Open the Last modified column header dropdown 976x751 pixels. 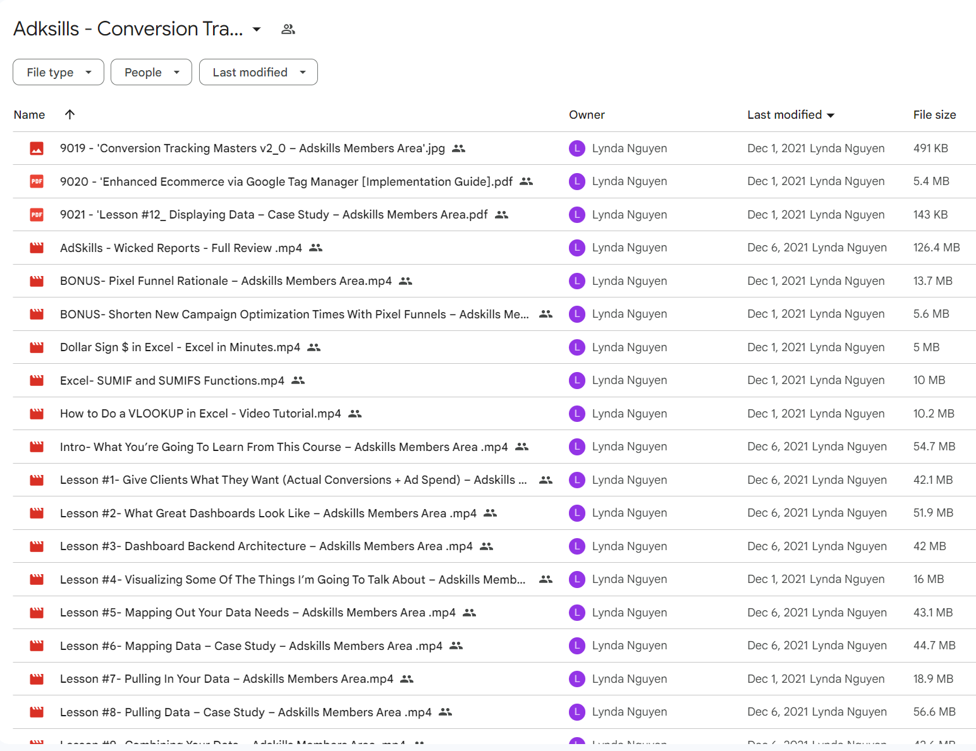[x=791, y=115]
